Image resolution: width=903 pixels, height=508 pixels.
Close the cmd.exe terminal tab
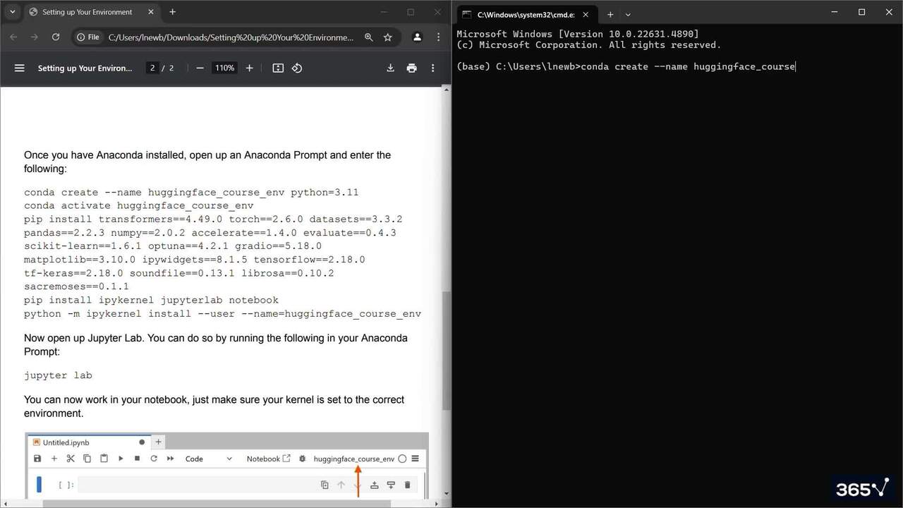[585, 13]
